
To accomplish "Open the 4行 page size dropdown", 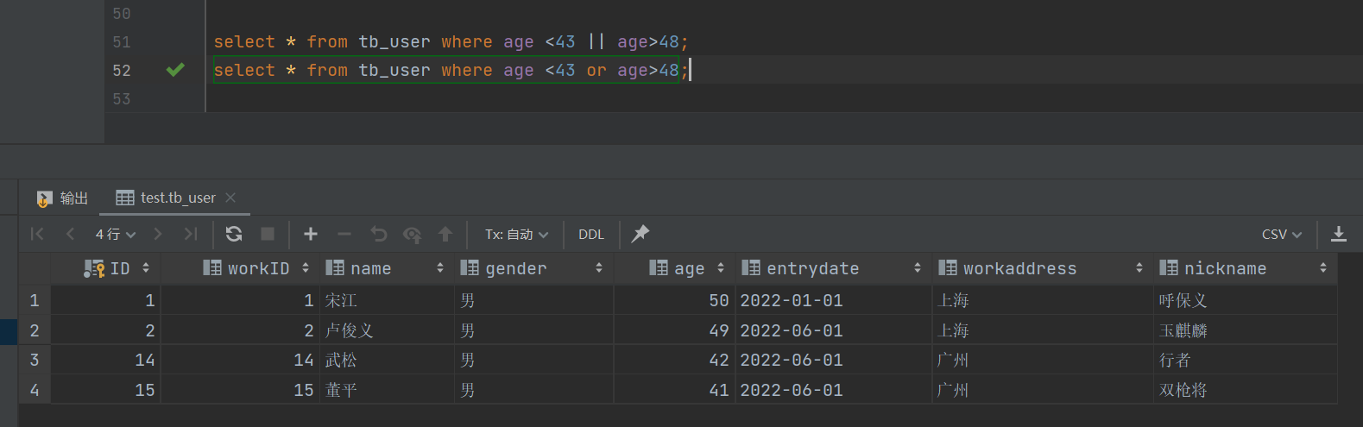I will click(116, 234).
